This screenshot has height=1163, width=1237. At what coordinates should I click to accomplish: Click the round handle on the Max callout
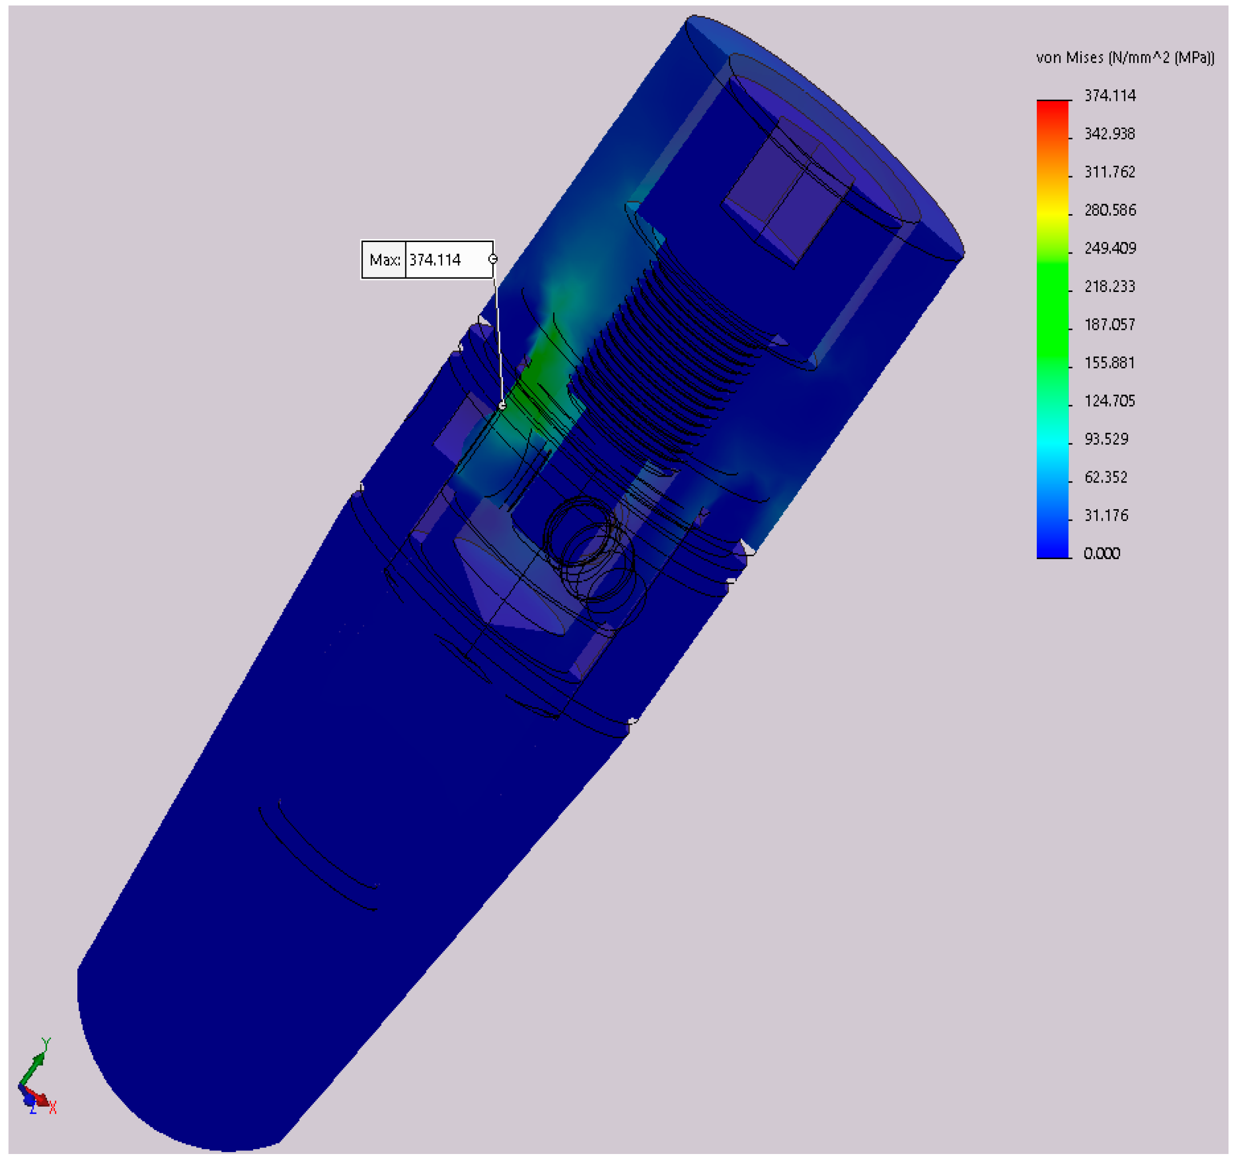(493, 259)
